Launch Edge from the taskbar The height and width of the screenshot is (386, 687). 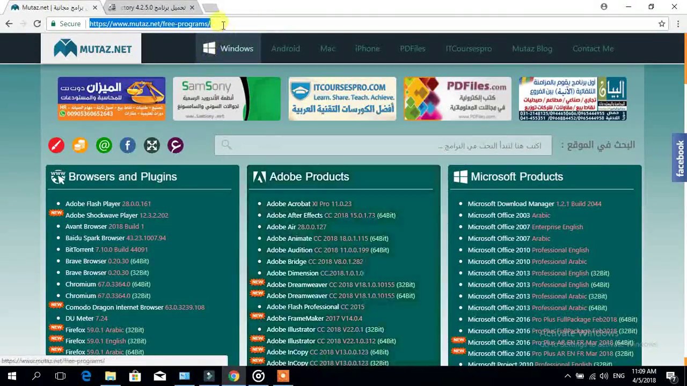tap(86, 376)
